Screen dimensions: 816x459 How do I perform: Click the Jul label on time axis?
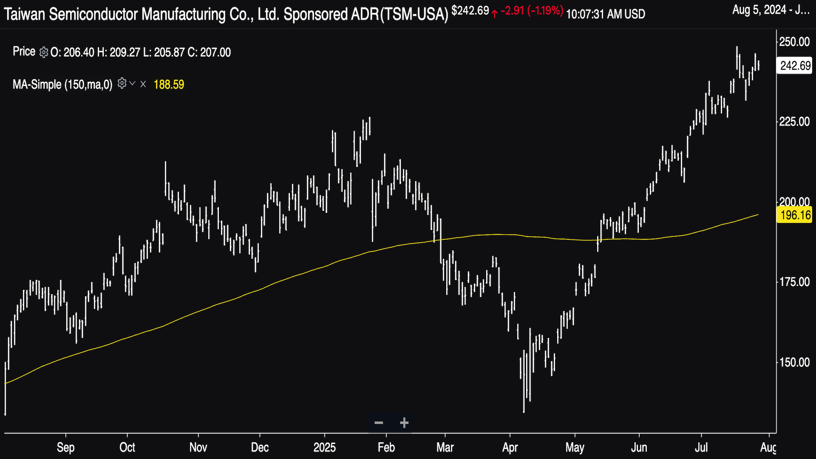tap(701, 447)
